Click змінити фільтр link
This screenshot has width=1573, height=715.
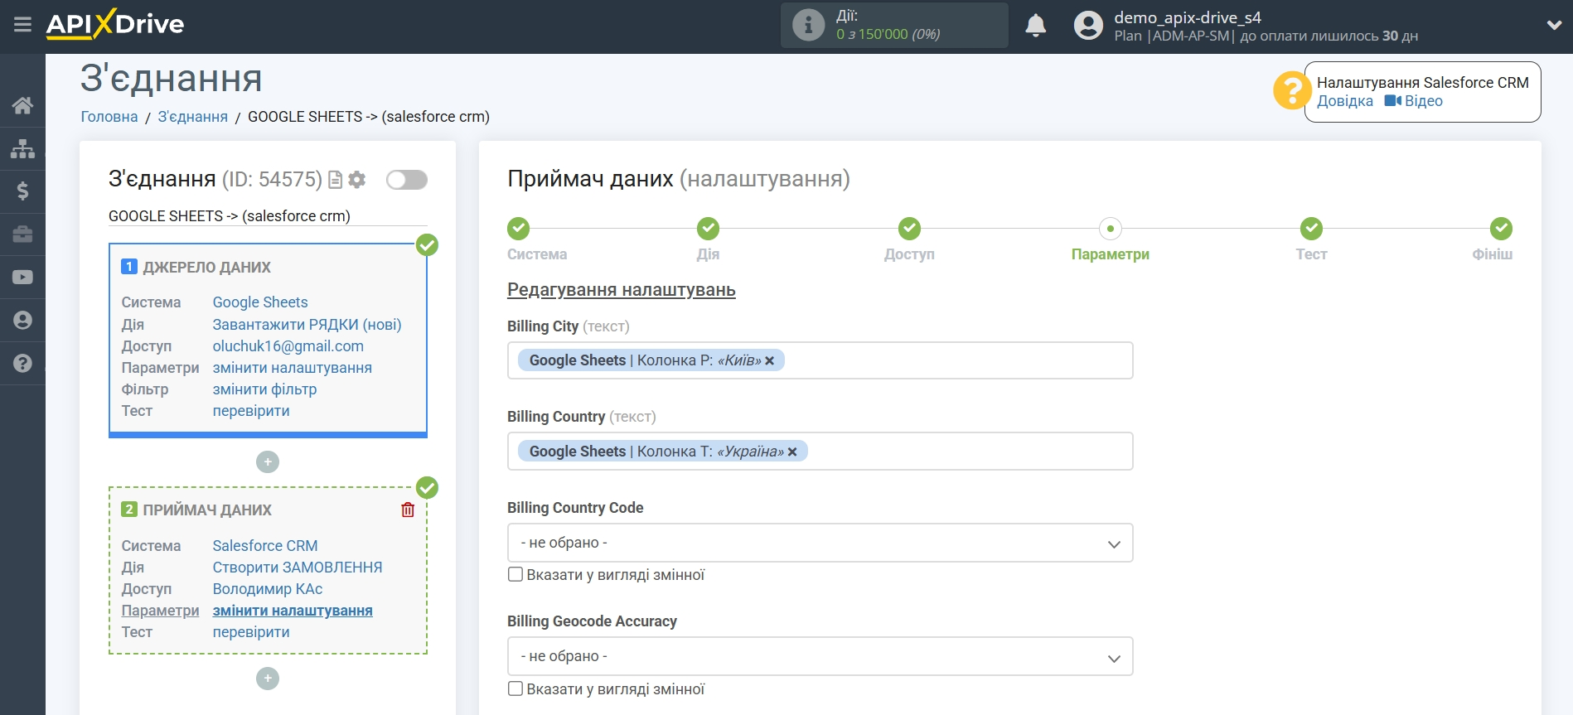[x=264, y=389]
